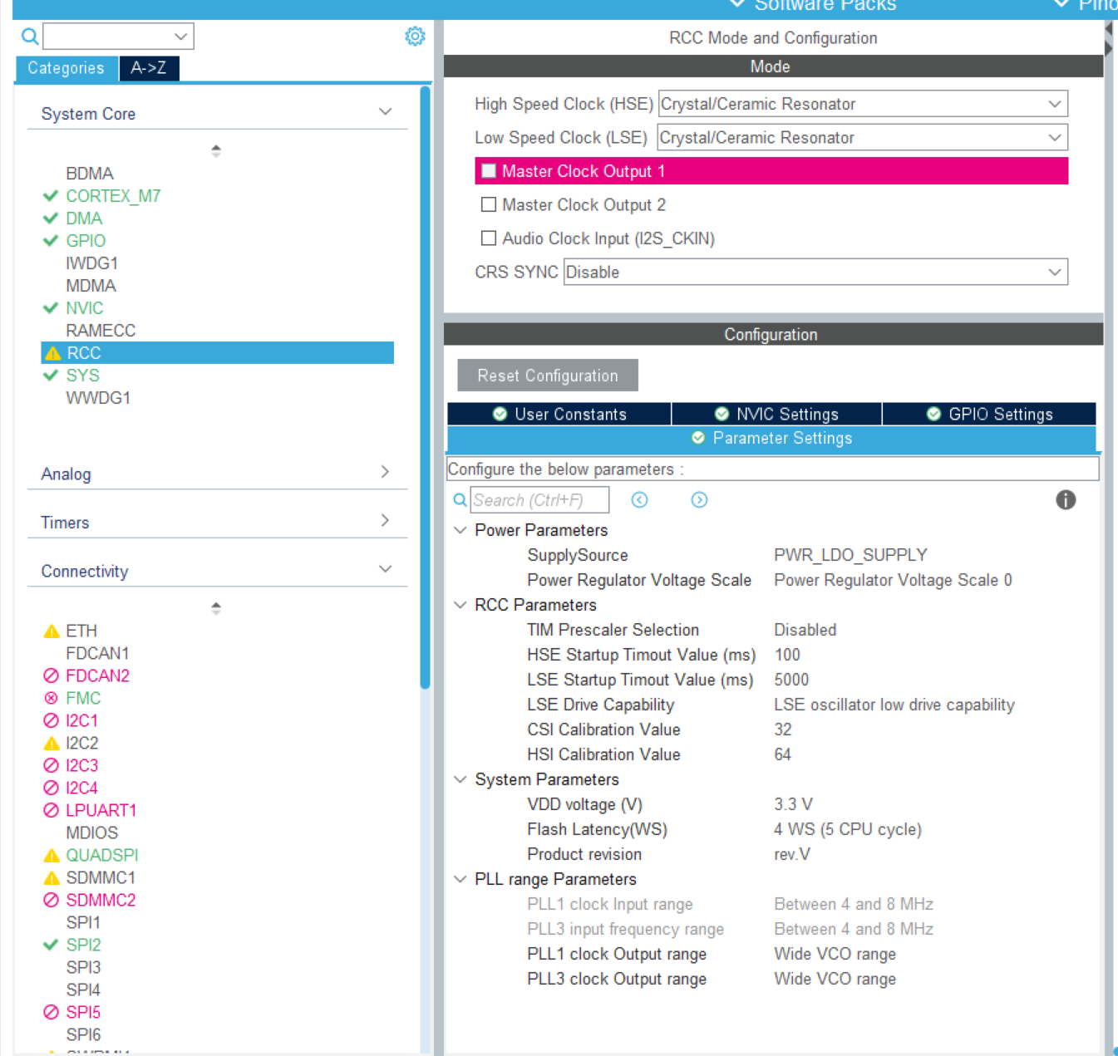Switch to the A->Z tab
The width and height of the screenshot is (1118, 1056).
pos(149,69)
